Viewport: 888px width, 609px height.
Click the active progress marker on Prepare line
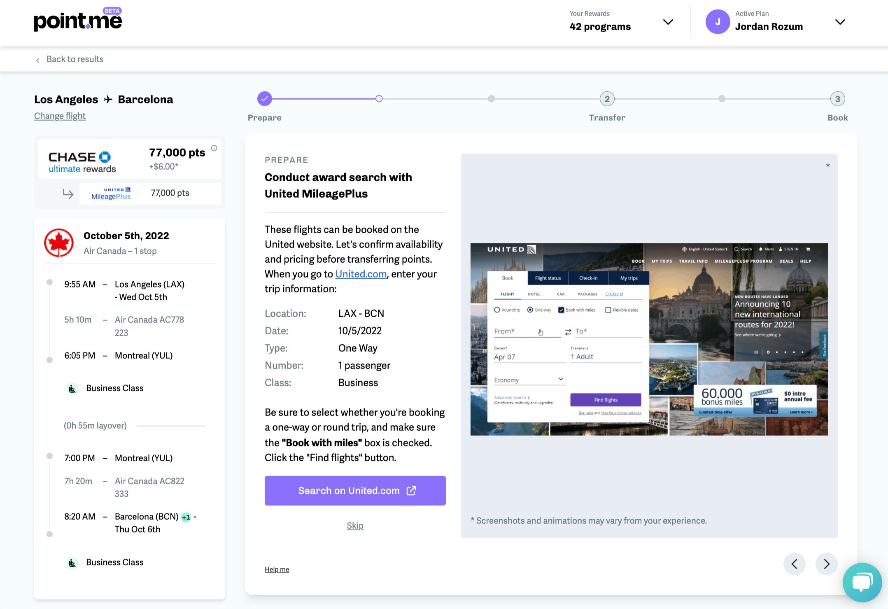point(379,99)
